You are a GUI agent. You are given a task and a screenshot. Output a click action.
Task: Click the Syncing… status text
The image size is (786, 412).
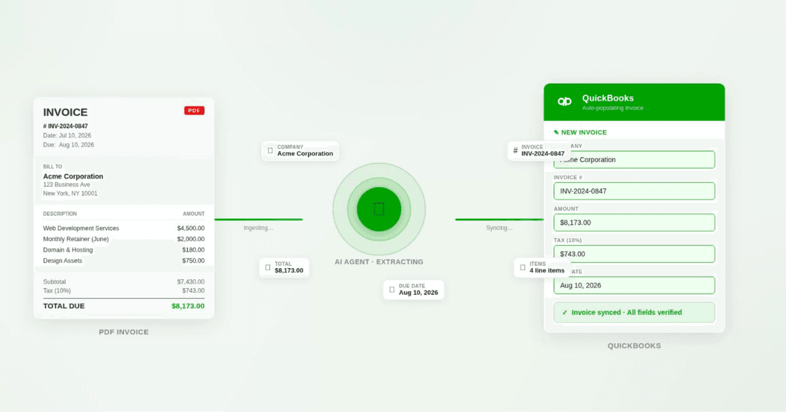[499, 228]
